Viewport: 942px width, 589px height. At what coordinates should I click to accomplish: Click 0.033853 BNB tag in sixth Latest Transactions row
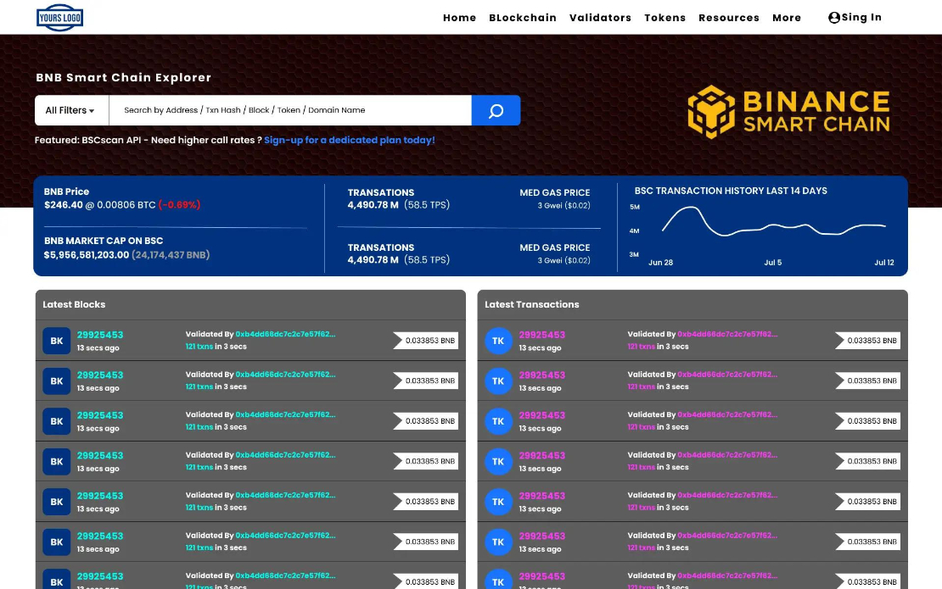click(x=867, y=542)
